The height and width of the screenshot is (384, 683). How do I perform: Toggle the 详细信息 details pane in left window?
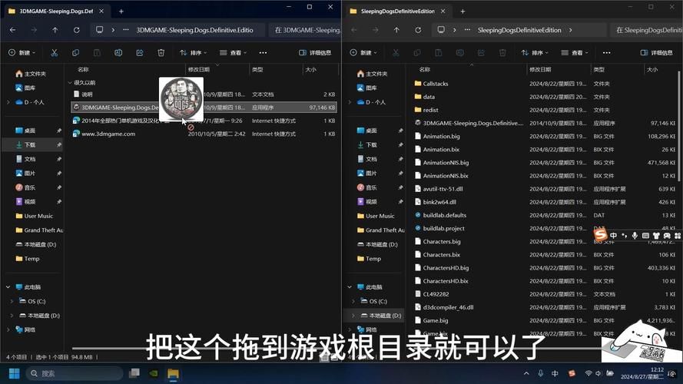point(315,53)
